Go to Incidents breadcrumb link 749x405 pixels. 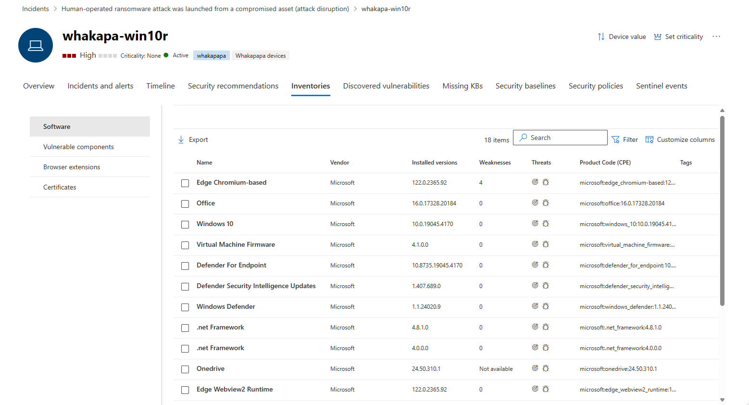pos(36,9)
